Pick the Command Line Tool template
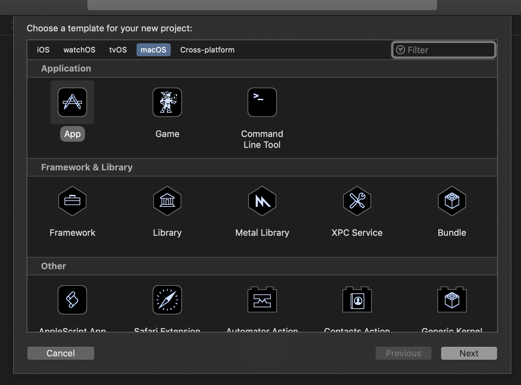Image resolution: width=521 pixels, height=385 pixels. 262,102
